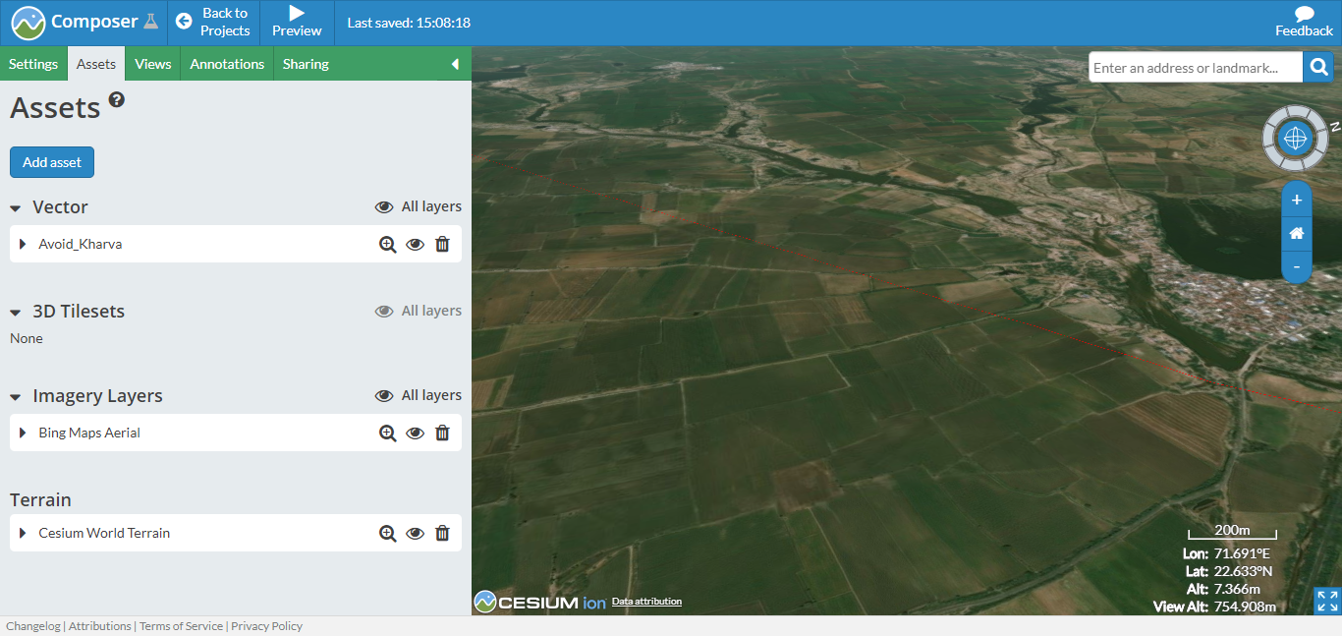Enter fullscreen mode on the map
Screen dimensions: 1342x636
1325,601
